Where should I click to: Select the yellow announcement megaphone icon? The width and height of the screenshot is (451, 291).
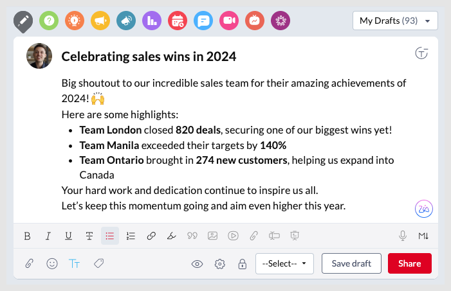tap(100, 21)
